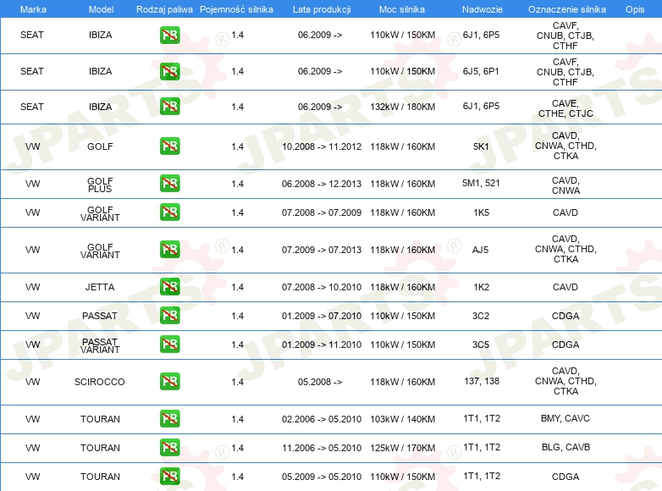Screen dimensions: 662x491
Task: Select the body code cell '6J5, 6P1'
Action: [481, 71]
